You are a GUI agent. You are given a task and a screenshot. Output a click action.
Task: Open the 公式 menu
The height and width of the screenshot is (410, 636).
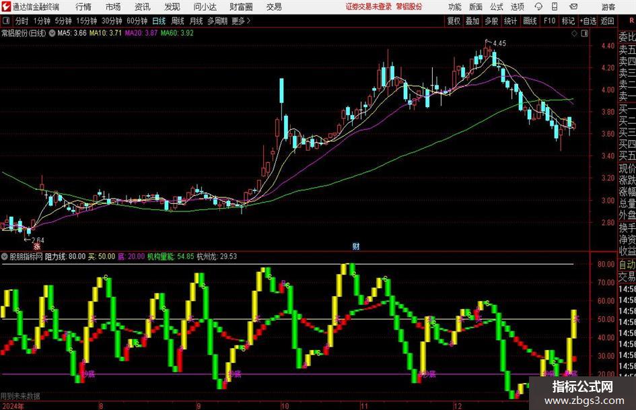pos(497,7)
